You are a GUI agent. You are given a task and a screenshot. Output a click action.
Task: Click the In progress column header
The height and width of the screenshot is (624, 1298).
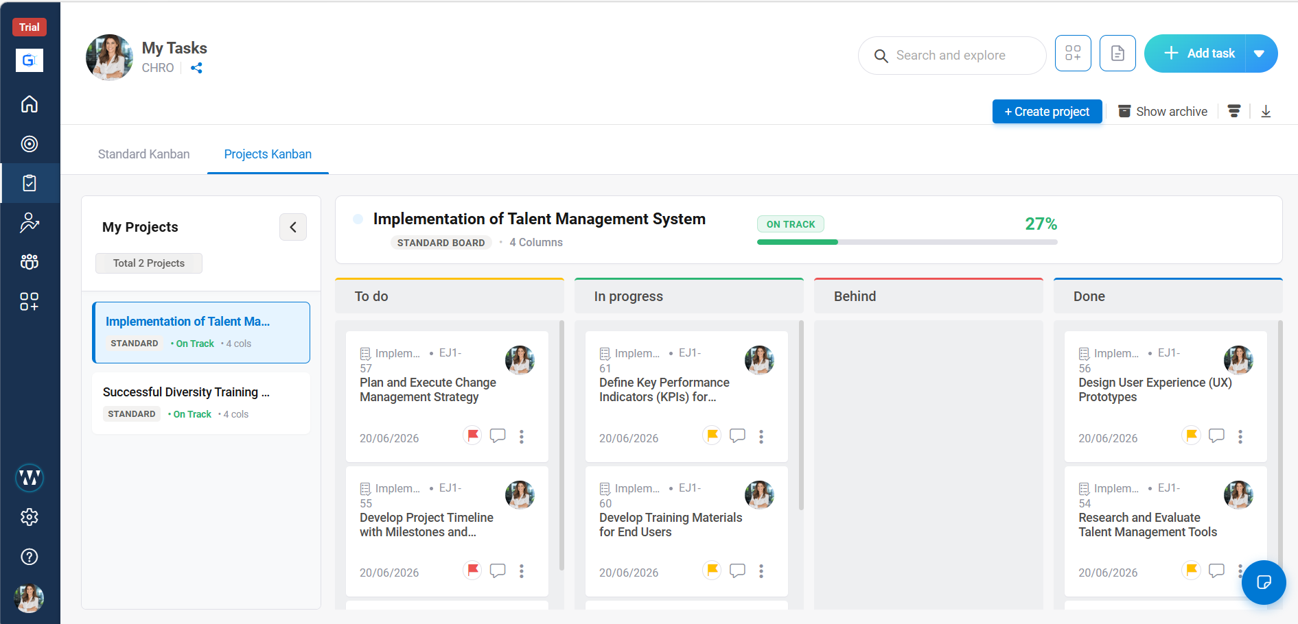689,296
